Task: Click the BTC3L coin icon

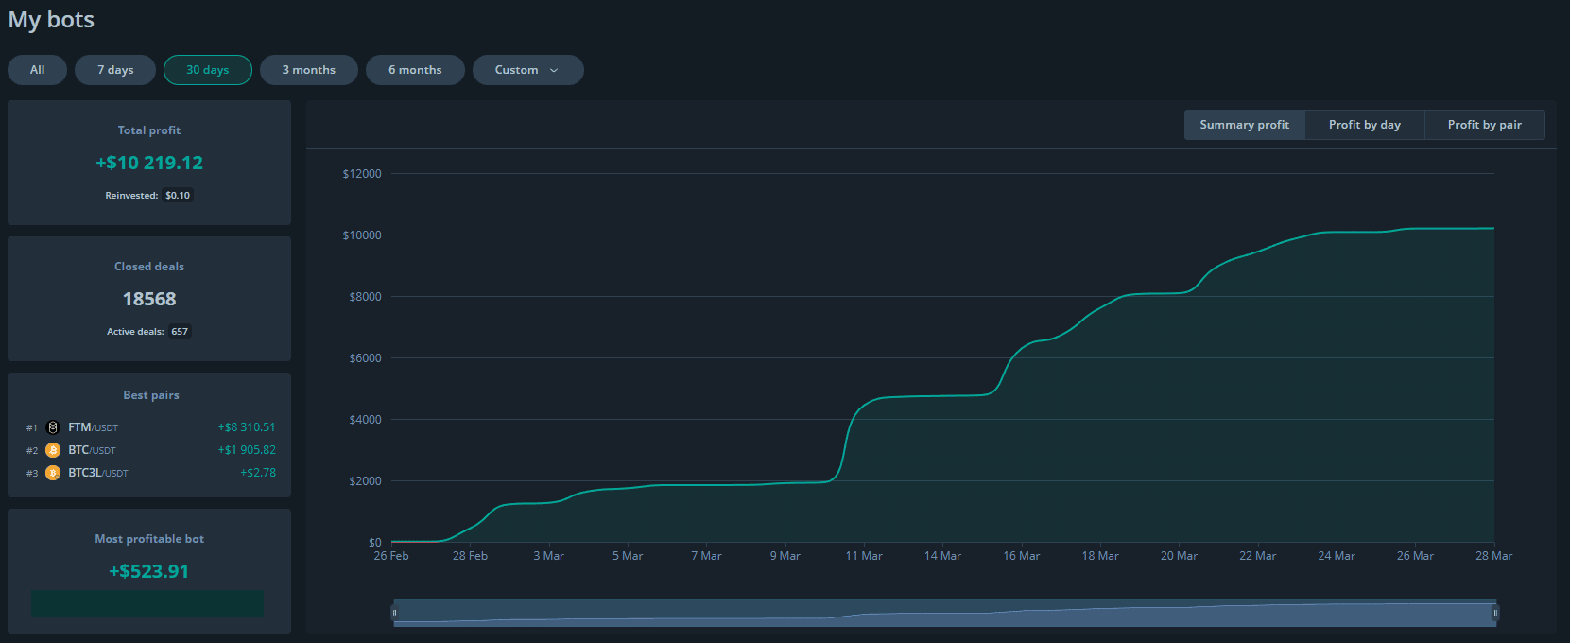Action: click(x=53, y=473)
